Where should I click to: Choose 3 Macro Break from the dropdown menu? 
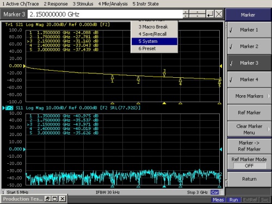point(154,27)
